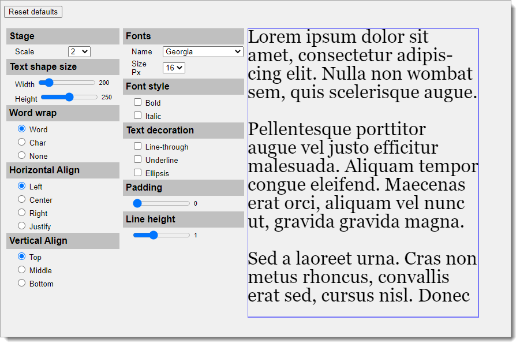The width and height of the screenshot is (520, 346).
Task: Click the Reset defaults button
Action: [33, 12]
